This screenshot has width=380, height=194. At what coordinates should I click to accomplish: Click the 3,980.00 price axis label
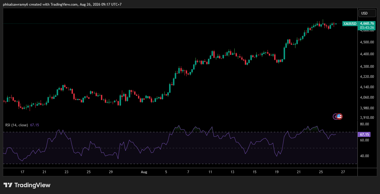coord(366,108)
